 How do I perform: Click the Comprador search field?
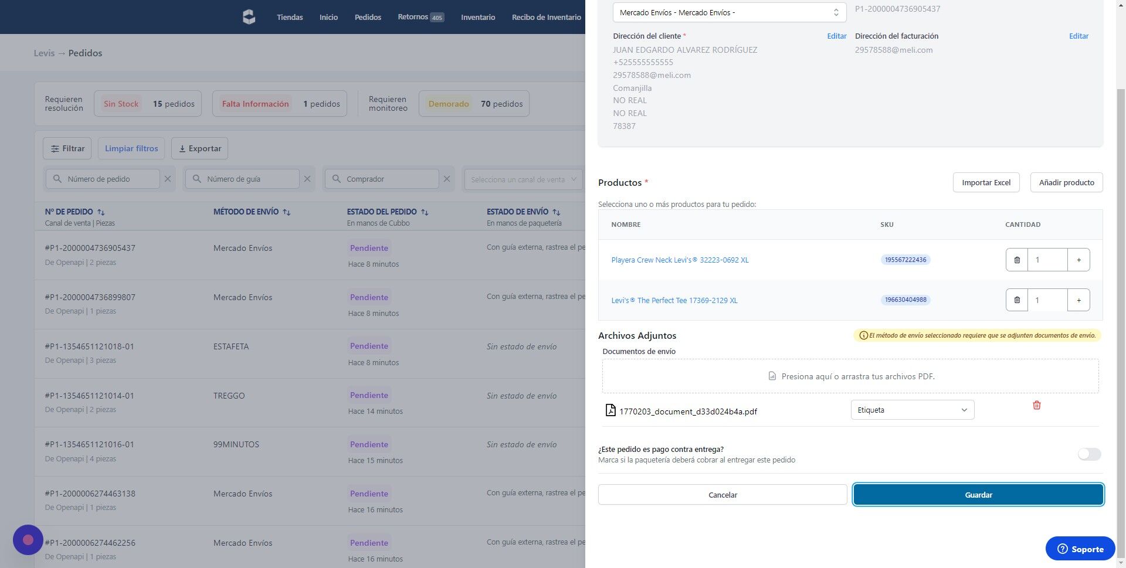[x=382, y=179]
